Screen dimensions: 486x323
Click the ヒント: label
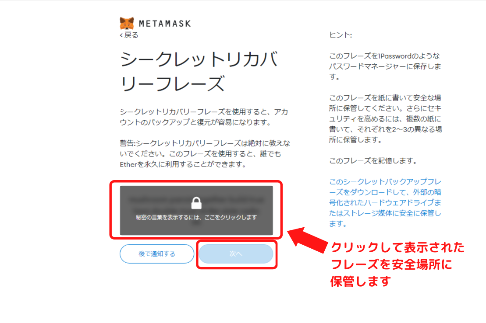point(341,35)
